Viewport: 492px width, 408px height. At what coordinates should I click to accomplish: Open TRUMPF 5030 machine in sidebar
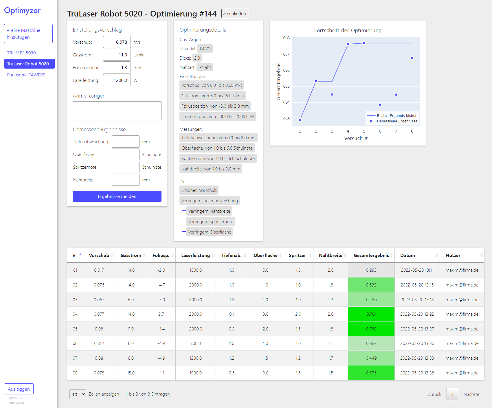(x=21, y=53)
